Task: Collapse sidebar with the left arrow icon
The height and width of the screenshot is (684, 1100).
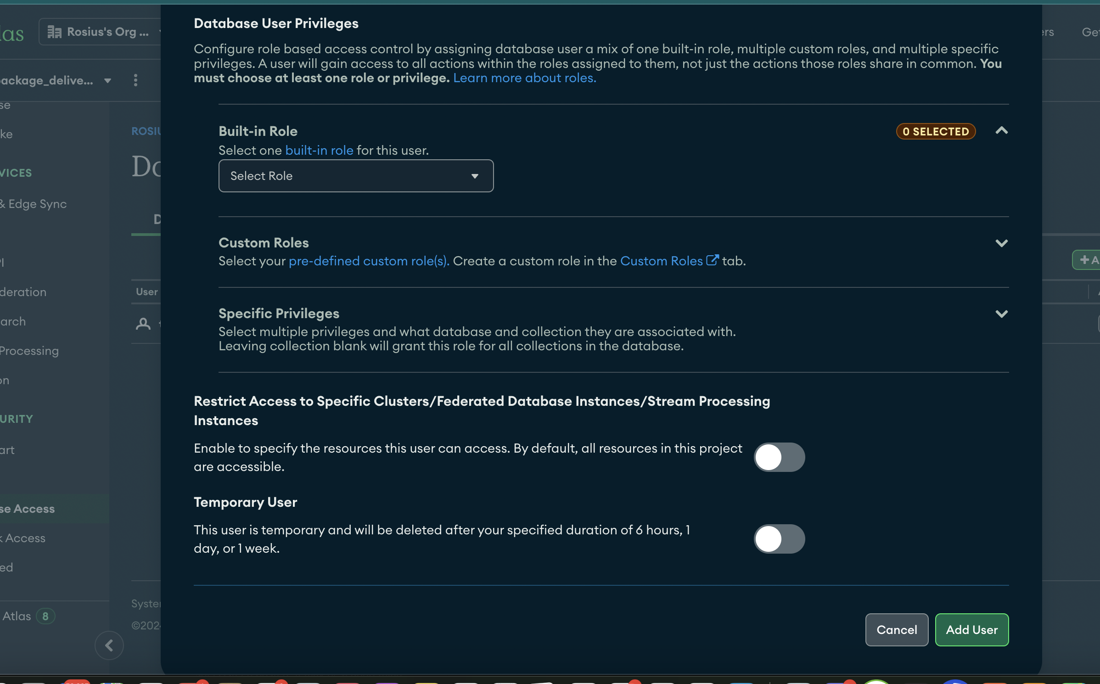Action: click(109, 645)
